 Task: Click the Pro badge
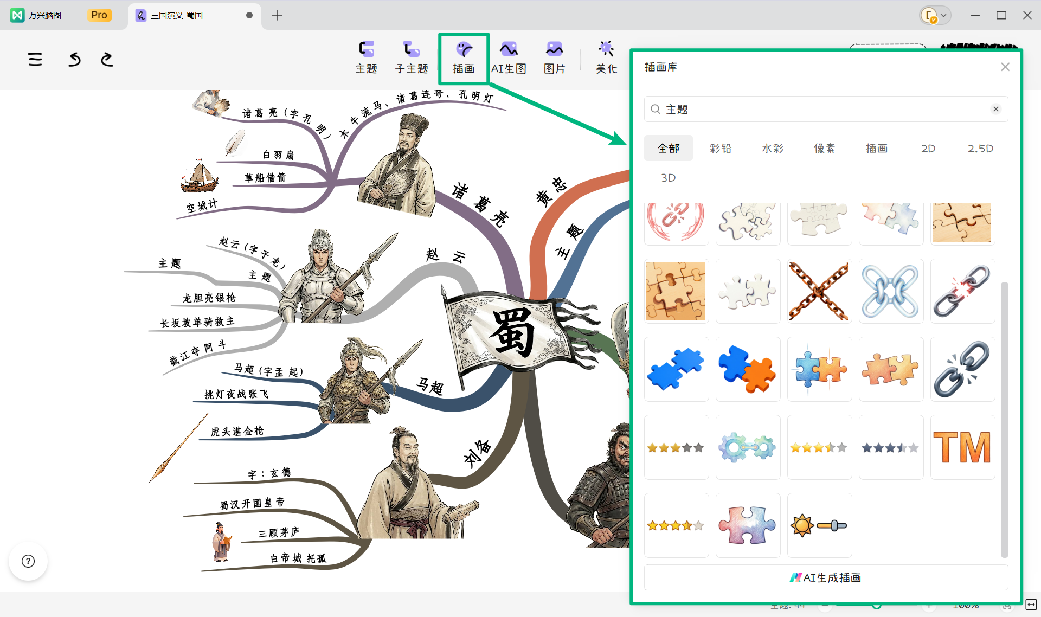[x=99, y=15]
